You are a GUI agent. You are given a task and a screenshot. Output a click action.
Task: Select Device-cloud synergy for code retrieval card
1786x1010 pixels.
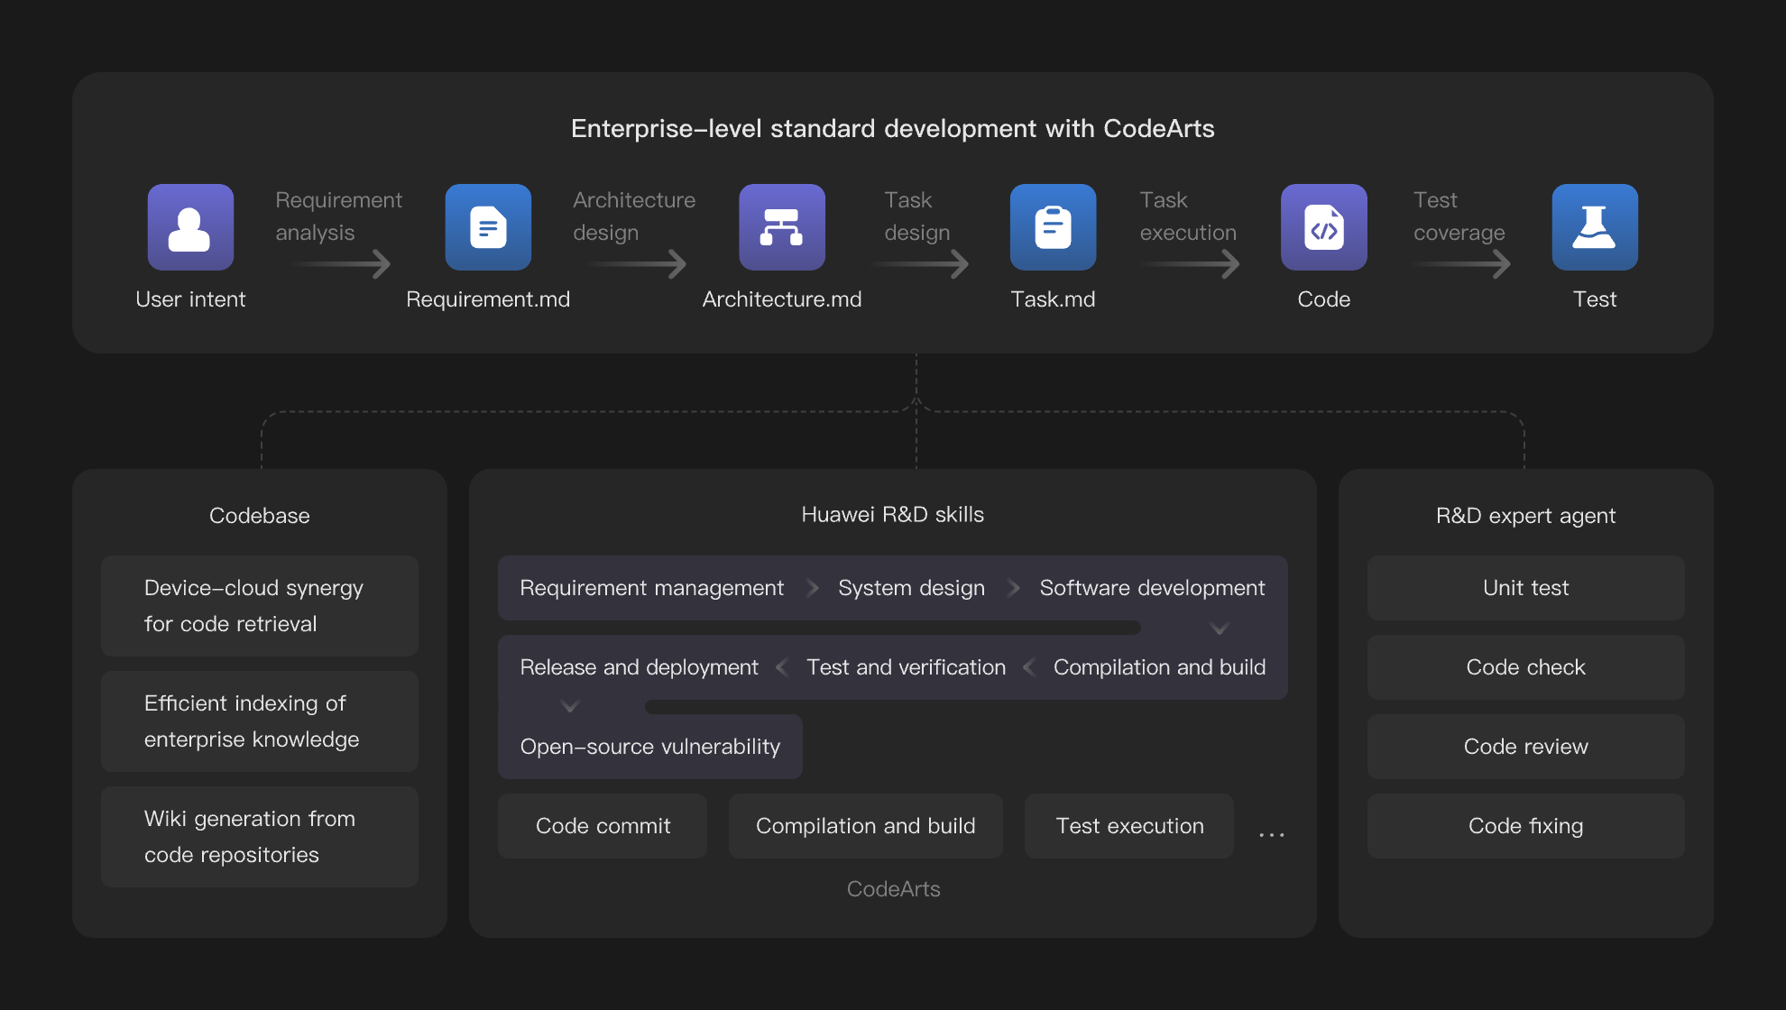(260, 606)
